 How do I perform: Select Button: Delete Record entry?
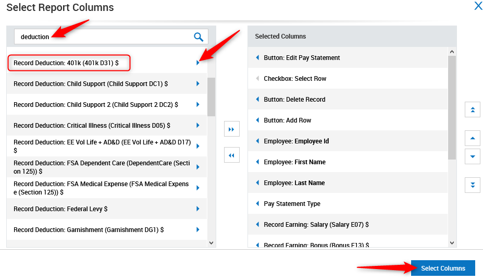click(348, 99)
